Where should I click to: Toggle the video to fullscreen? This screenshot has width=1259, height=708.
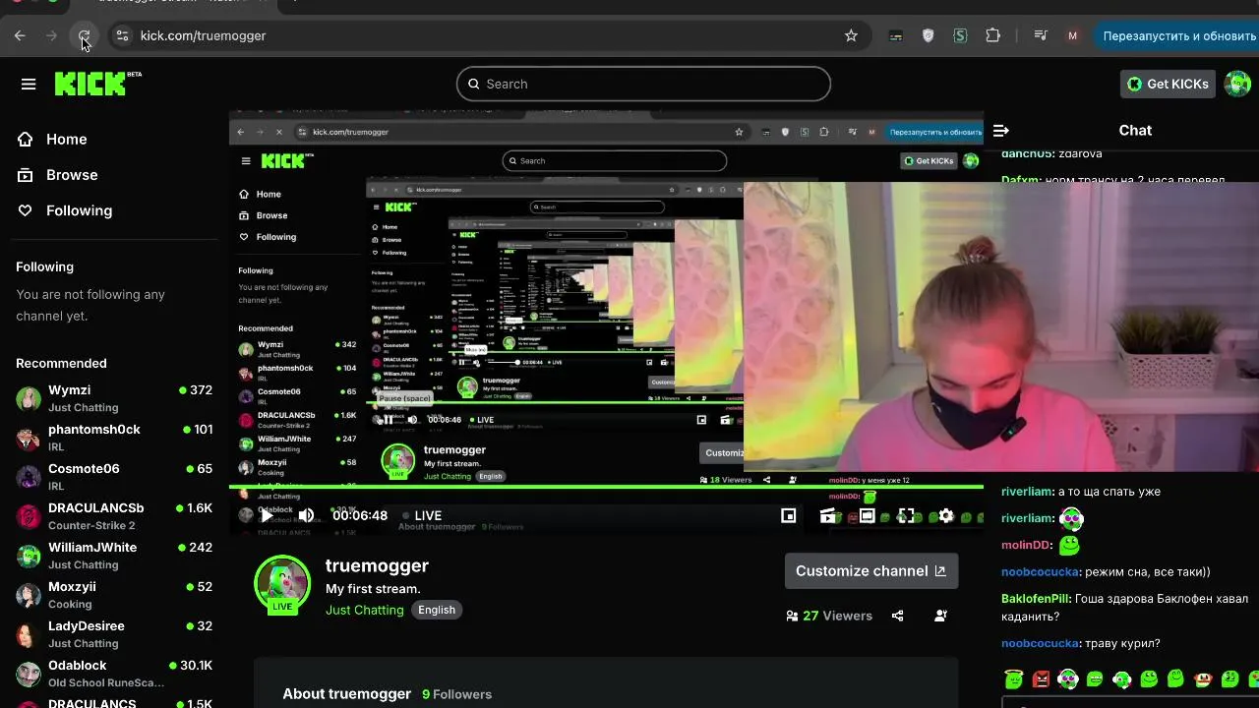(x=906, y=515)
